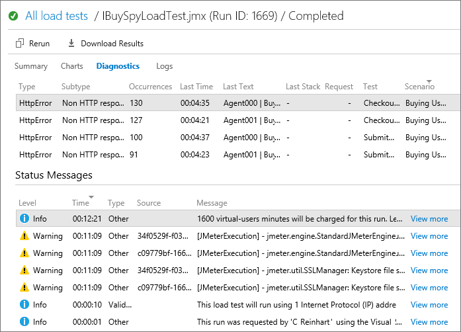461x332 pixels.
Task: Click the Status Messages heading
Action: pyautogui.click(x=54, y=175)
